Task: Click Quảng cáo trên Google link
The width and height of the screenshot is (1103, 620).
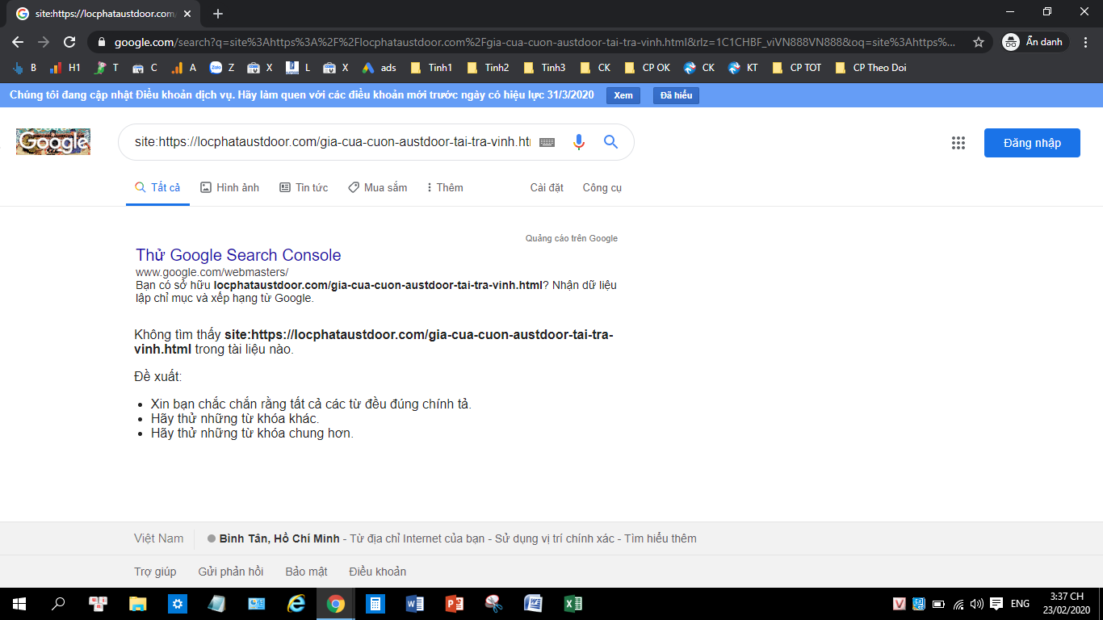Action: (572, 238)
